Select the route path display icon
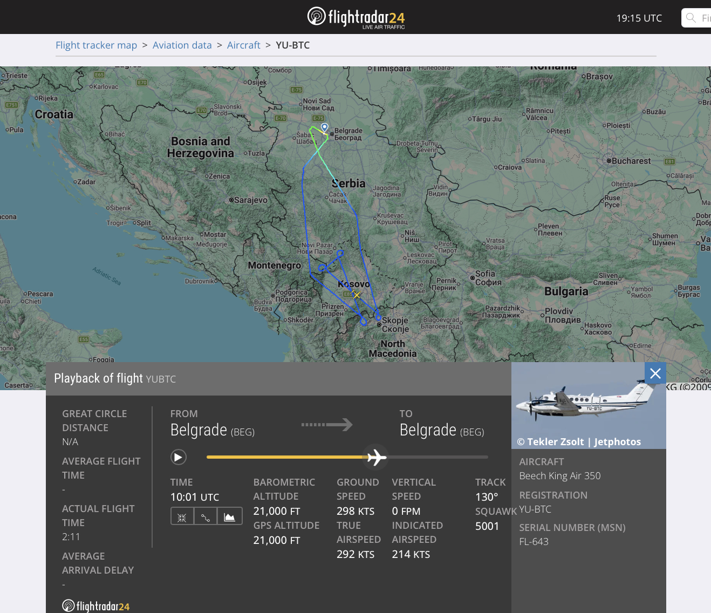 (x=206, y=516)
